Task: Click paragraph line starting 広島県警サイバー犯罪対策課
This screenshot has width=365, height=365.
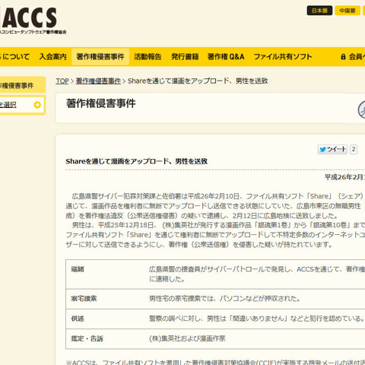Action: pos(218,196)
